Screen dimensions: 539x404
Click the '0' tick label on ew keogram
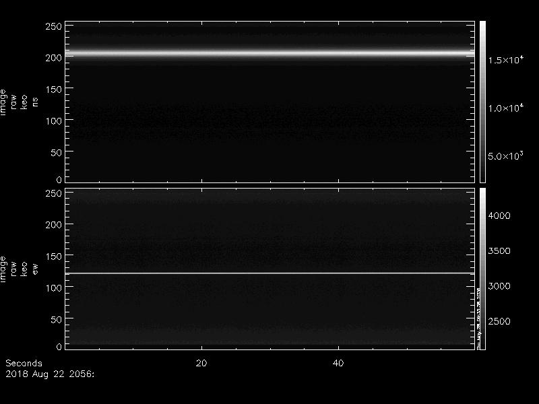click(59, 347)
